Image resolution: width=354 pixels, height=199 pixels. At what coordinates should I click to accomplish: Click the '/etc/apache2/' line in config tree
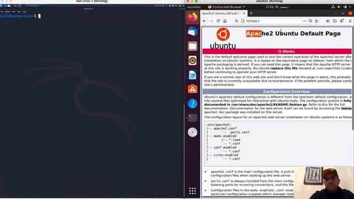tap(218, 124)
